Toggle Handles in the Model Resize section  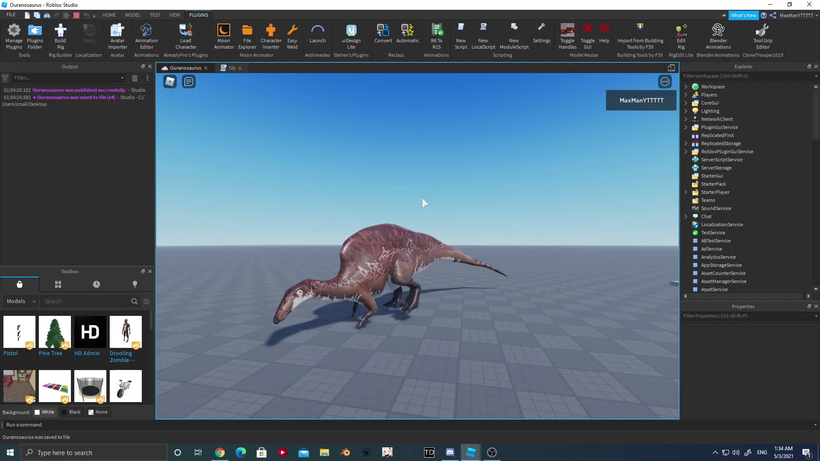point(567,36)
